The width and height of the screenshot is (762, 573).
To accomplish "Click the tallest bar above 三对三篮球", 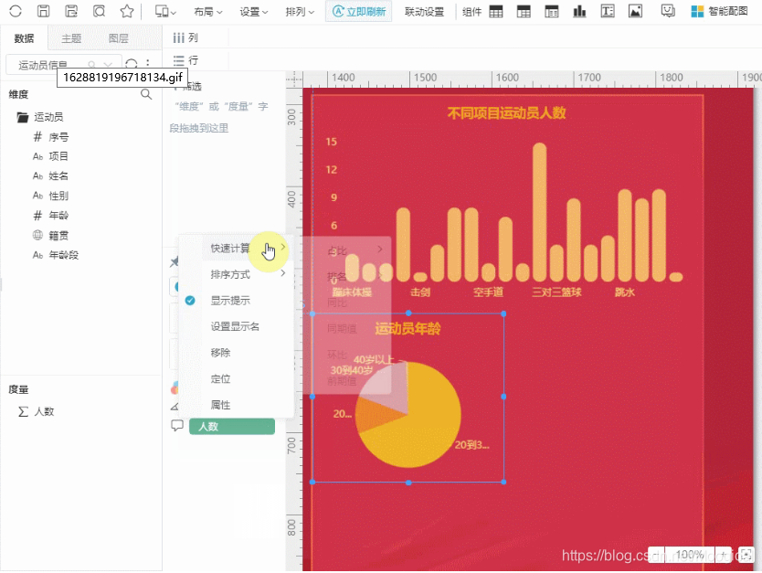I will tap(539, 212).
